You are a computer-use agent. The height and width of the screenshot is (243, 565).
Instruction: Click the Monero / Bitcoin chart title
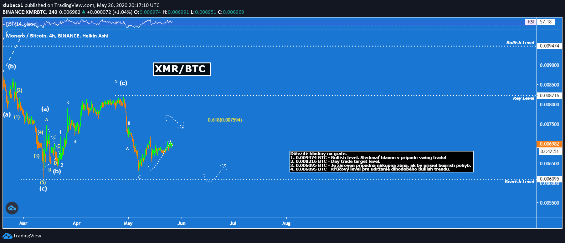pos(57,36)
